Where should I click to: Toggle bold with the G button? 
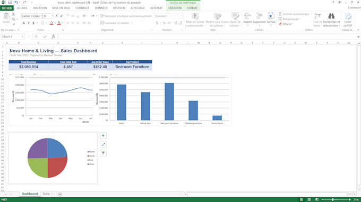pos(23,23)
